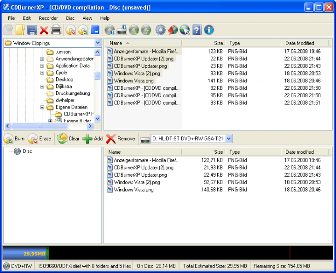Open settings with the blue gear icon
The width and height of the screenshot is (336, 273).
point(160,30)
